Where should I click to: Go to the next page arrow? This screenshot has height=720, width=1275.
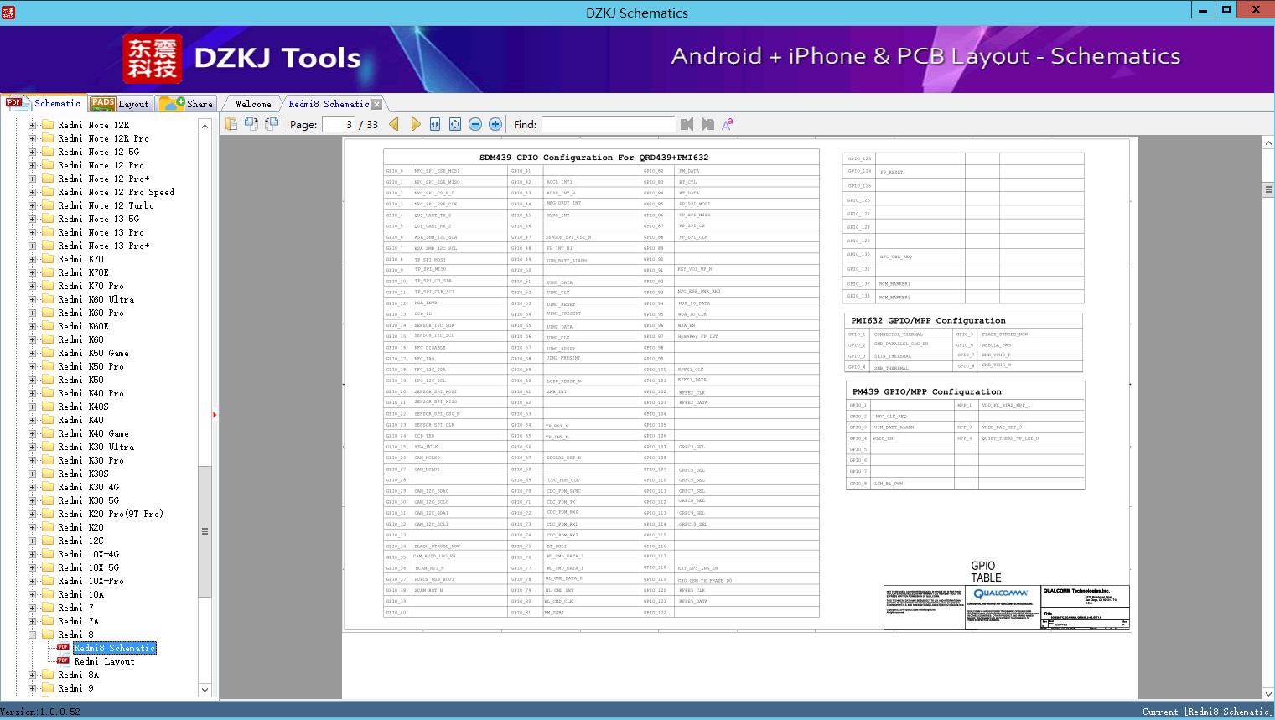pos(415,124)
